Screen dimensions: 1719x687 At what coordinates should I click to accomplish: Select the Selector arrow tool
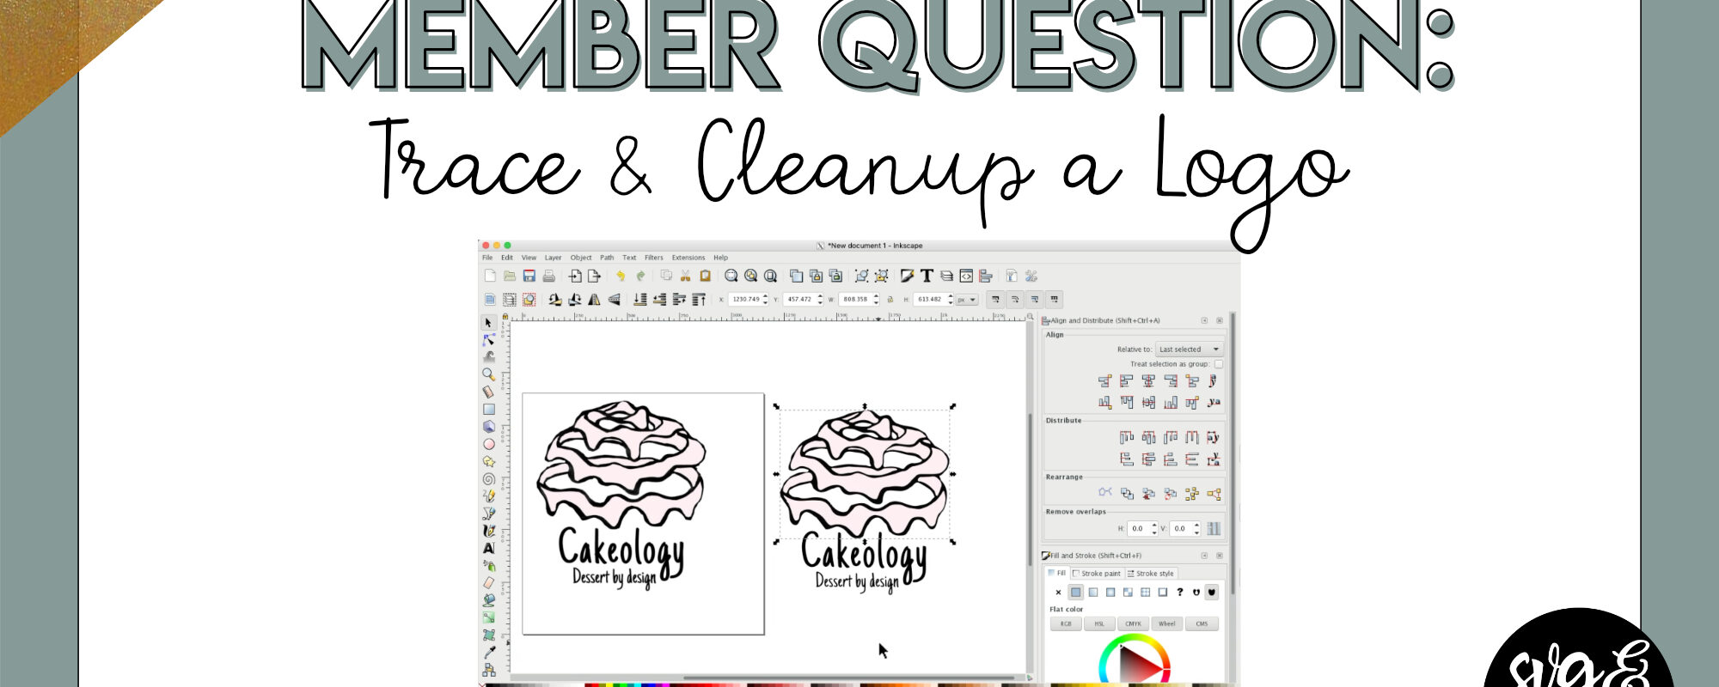click(488, 323)
